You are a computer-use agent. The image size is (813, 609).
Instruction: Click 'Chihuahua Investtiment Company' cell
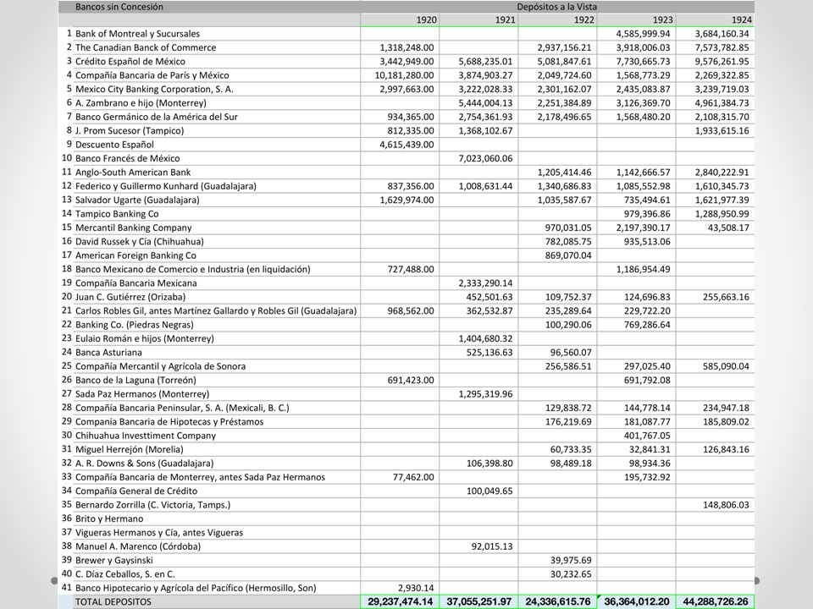pos(217,436)
